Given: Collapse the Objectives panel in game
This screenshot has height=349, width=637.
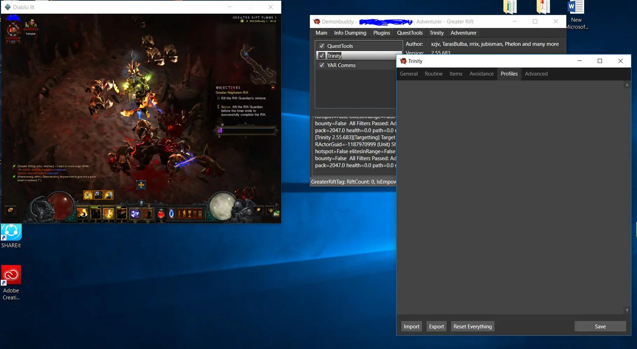Looking at the screenshot, I should (x=273, y=88).
